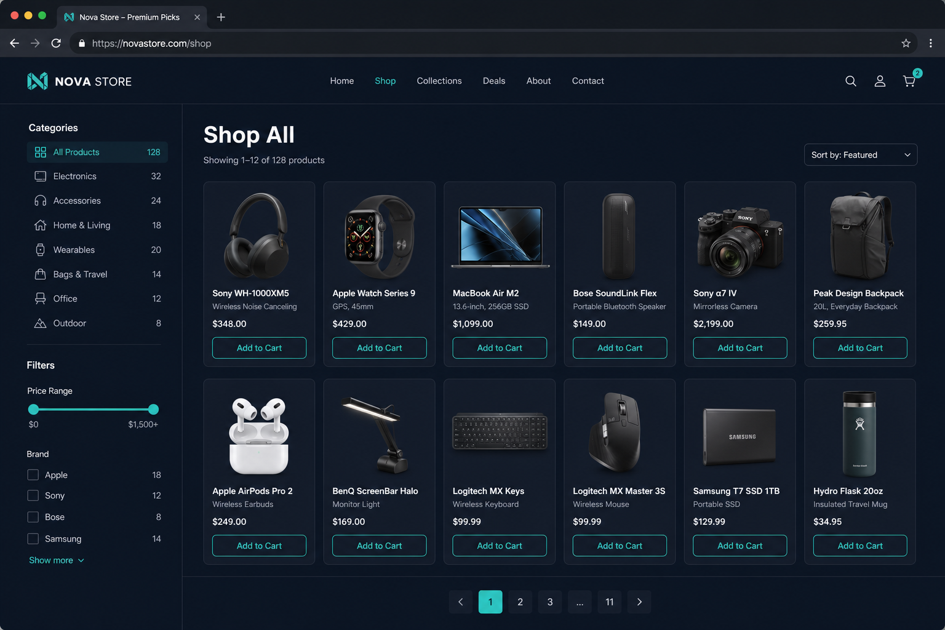The height and width of the screenshot is (630, 945).
Task: Bookmark page with star icon
Action: click(x=906, y=43)
